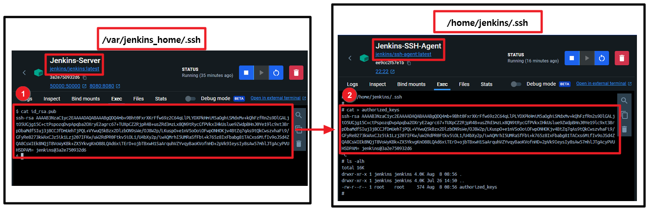Open Logs tab of Jenkins-SSH-Agent
The width and height of the screenshot is (649, 210).
point(352,84)
